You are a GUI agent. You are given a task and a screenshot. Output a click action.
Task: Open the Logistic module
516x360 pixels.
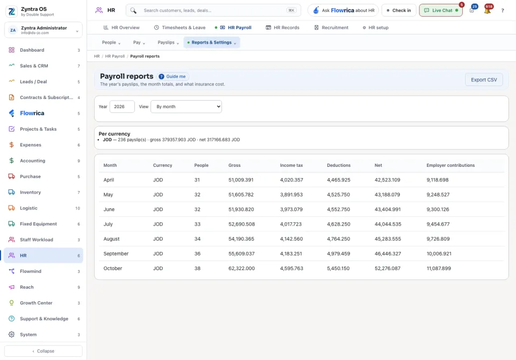(44, 208)
